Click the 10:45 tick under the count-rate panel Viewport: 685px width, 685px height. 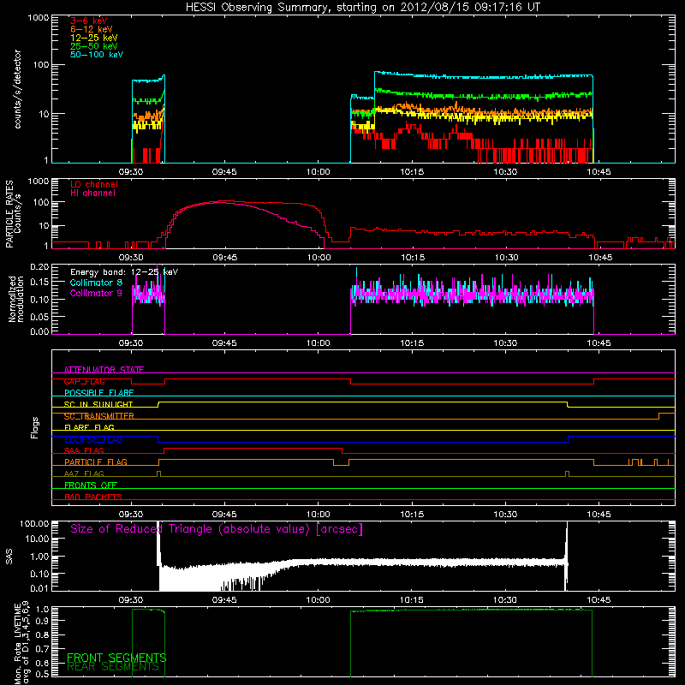tap(599, 172)
